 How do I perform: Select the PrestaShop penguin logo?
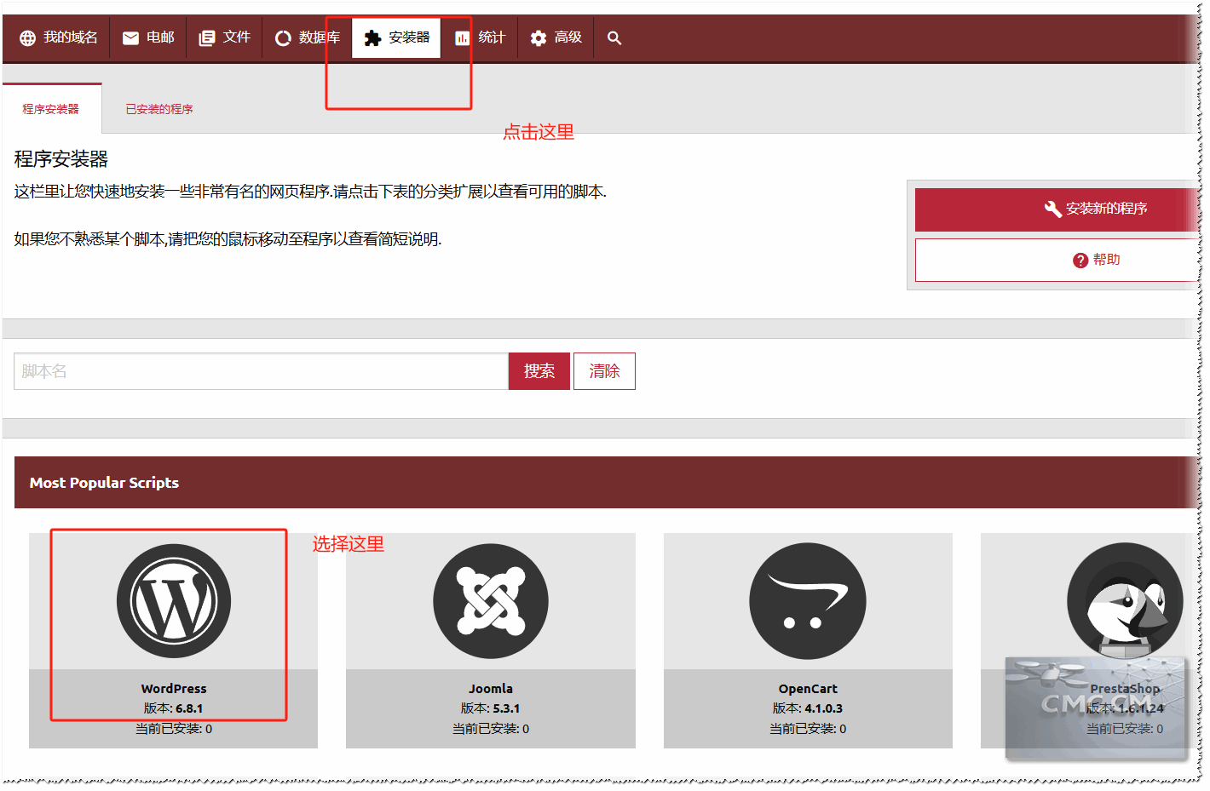click(1125, 601)
